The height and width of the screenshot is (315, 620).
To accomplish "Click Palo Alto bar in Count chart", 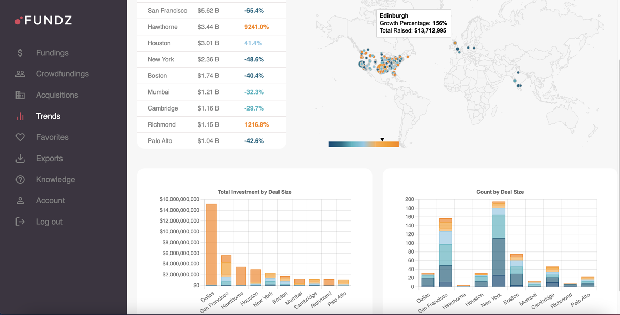I will (x=588, y=281).
